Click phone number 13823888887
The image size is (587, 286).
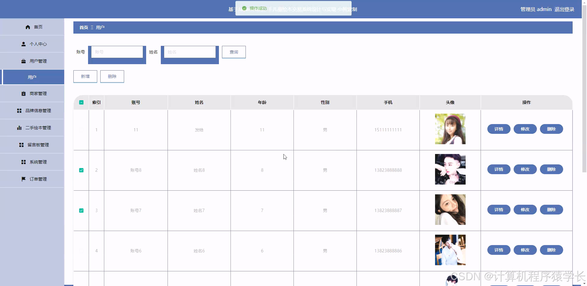point(388,211)
